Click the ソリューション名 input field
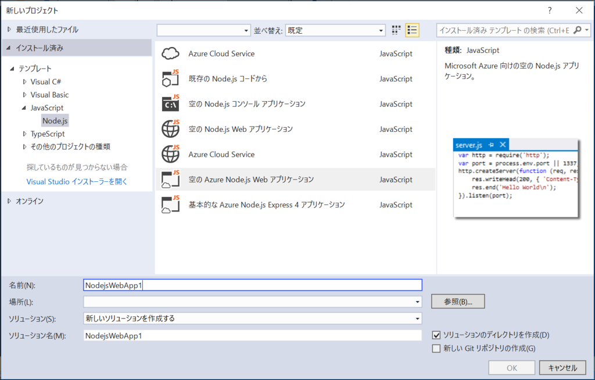The image size is (595, 380). [x=253, y=336]
